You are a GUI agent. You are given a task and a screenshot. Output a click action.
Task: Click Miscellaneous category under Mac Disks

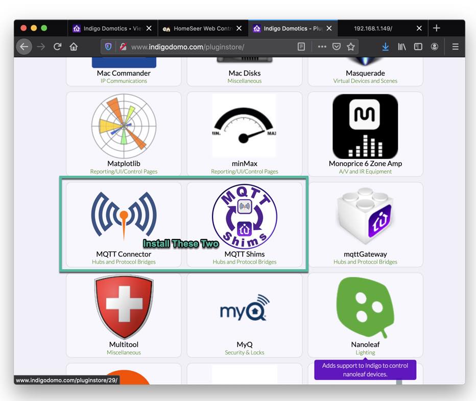click(244, 81)
